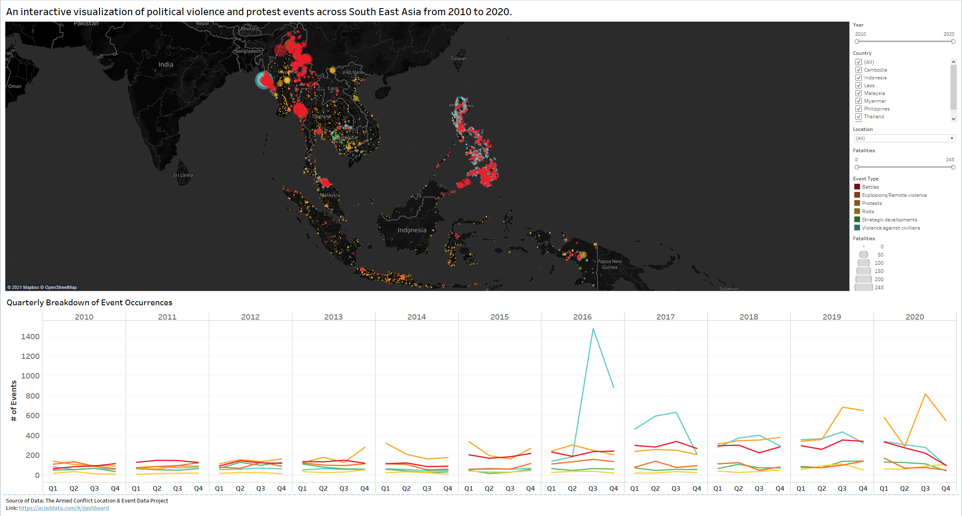Click the Year slider right handle
Viewport: 962px width, 516px height.
tap(953, 42)
